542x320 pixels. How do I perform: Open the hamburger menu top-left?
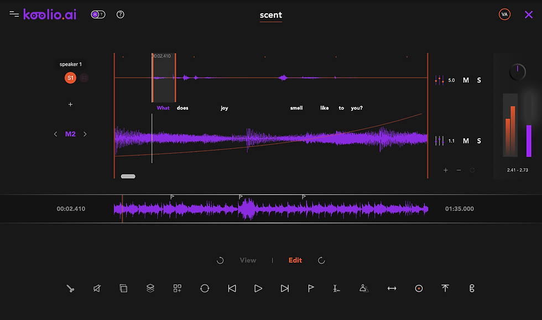[x=14, y=14]
